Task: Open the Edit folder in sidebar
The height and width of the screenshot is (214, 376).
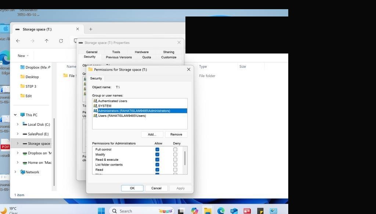Action: point(26,96)
